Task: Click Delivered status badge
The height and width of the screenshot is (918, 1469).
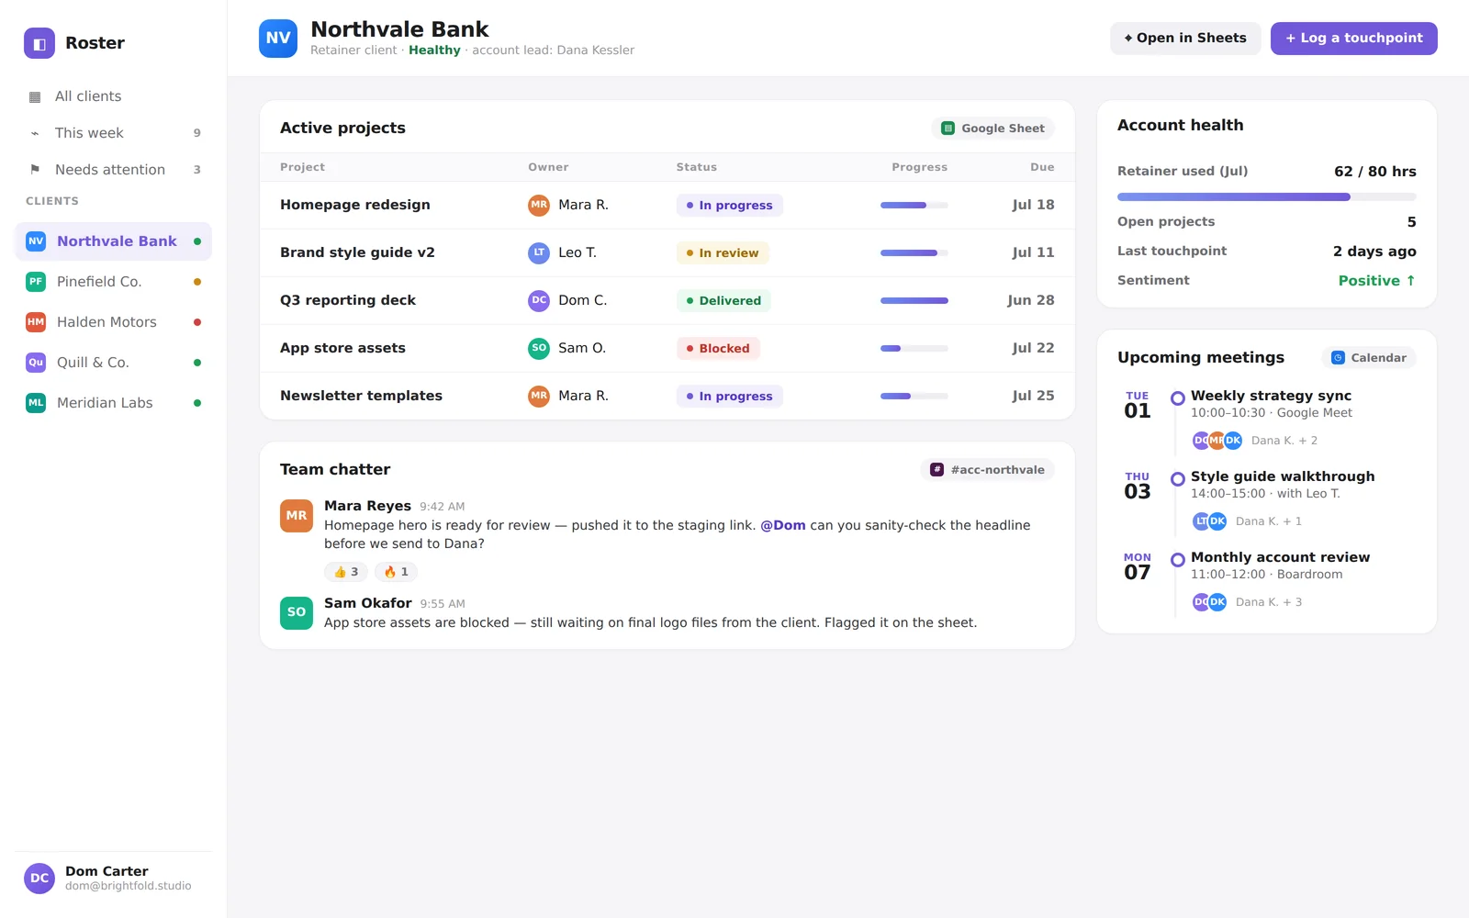Action: click(x=723, y=301)
